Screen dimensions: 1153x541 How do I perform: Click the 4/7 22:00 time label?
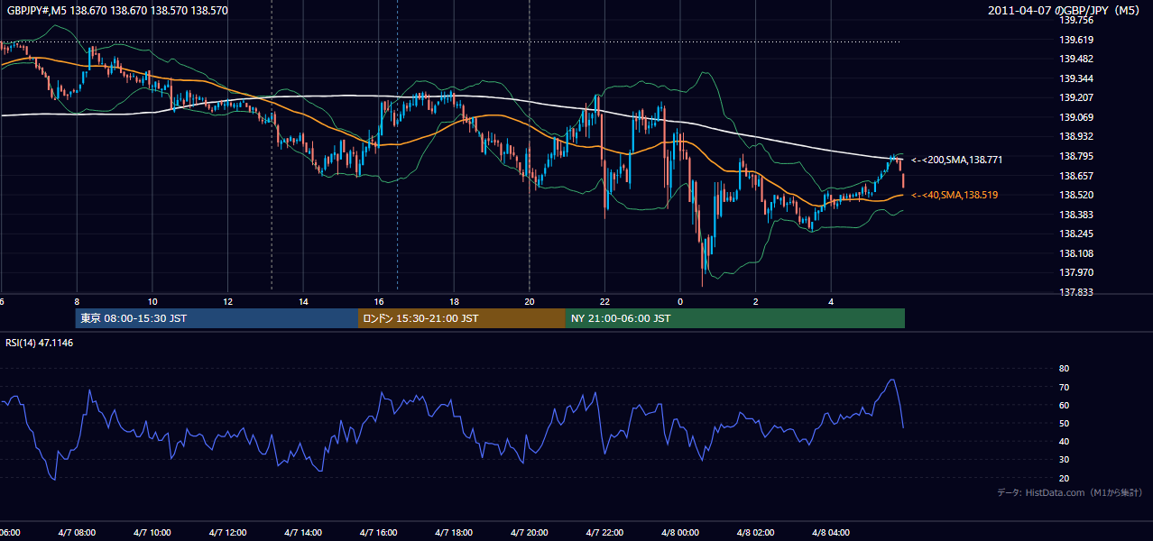pyautogui.click(x=605, y=533)
